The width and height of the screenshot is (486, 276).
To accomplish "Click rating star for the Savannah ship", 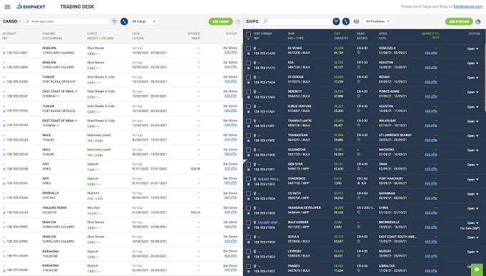I will coord(359,198).
